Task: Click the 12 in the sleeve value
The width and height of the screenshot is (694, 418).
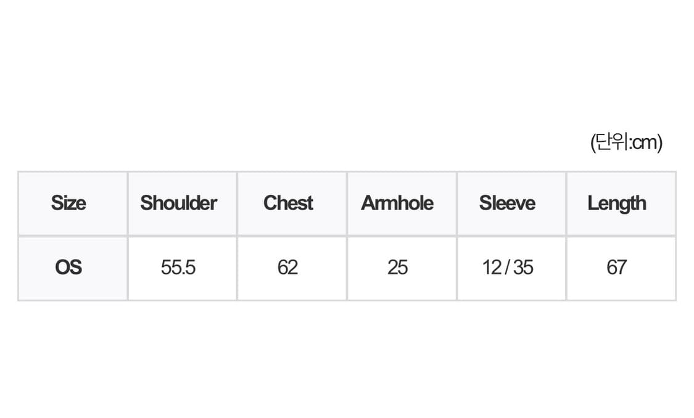Action: pos(492,268)
